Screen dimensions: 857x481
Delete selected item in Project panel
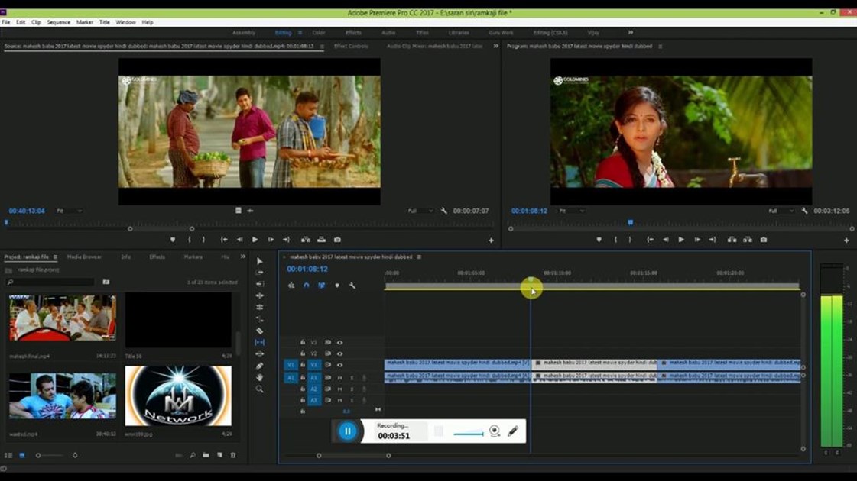(x=233, y=455)
